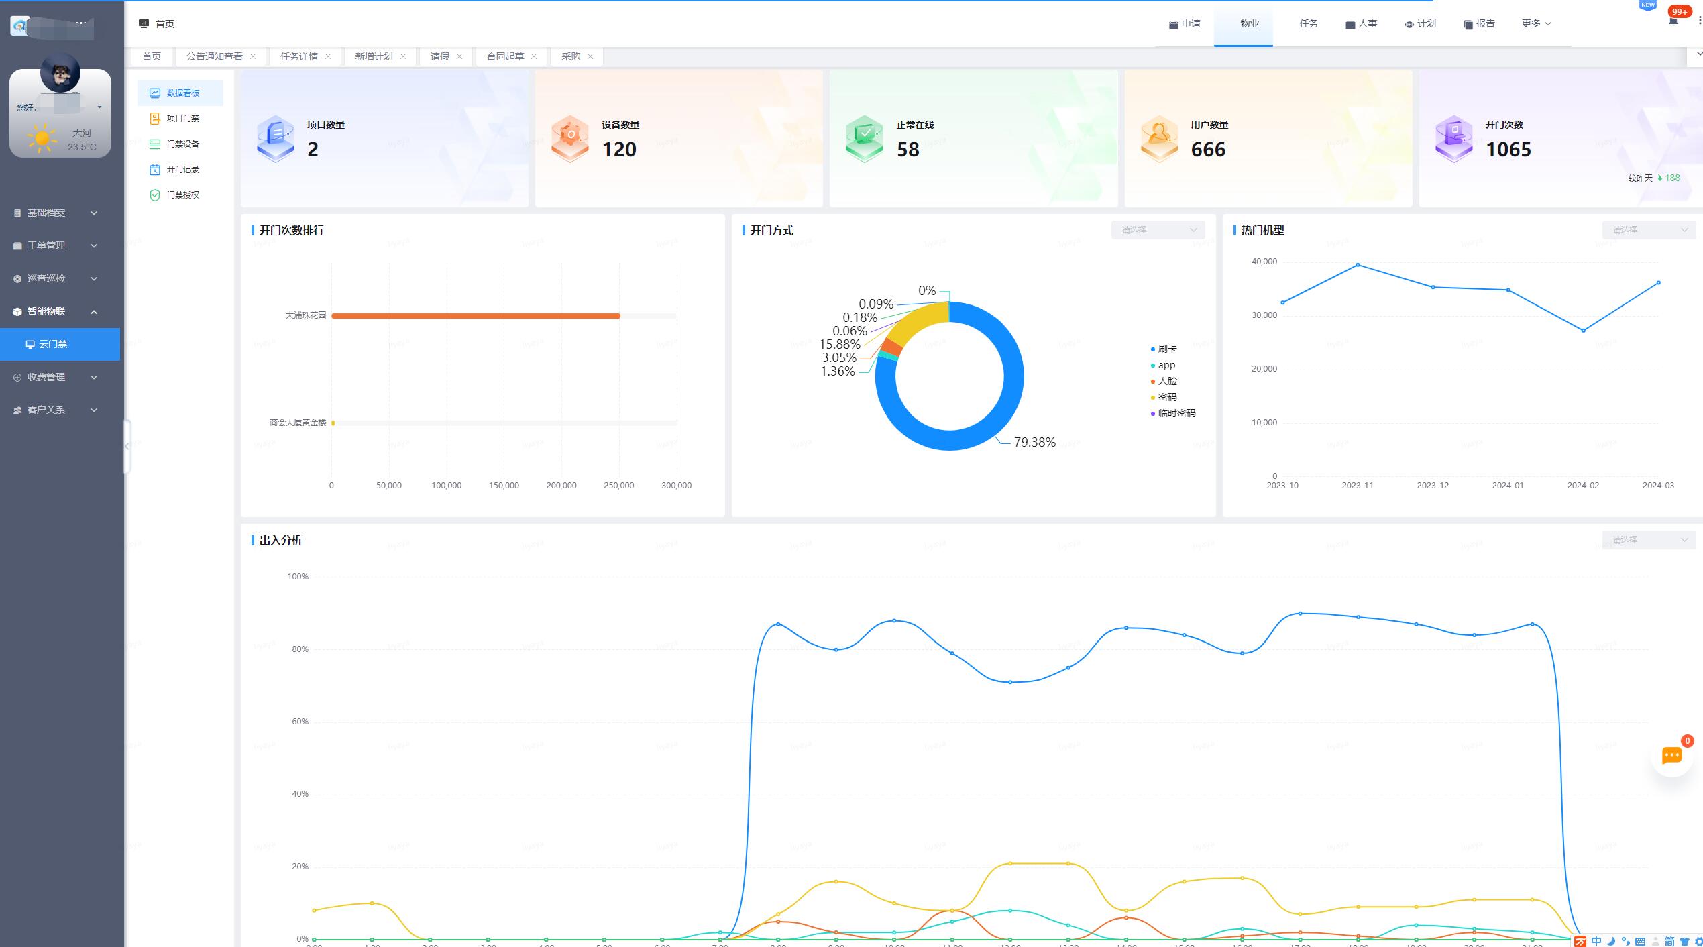This screenshot has height=947, width=1703.
Task: Toggle the IME 简 simplified/traditional mode
Action: pyautogui.click(x=1669, y=941)
